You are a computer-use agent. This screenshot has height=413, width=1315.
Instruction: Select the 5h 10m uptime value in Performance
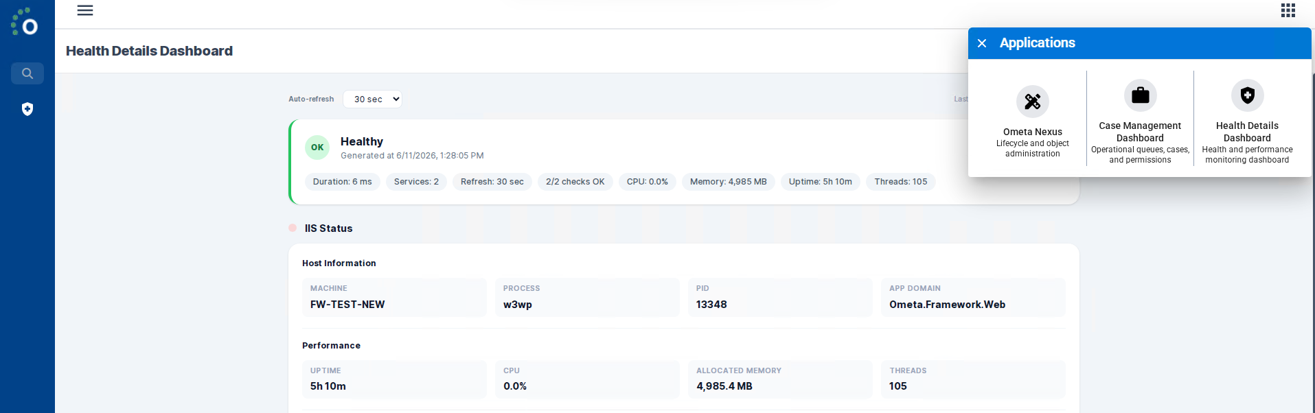pos(328,386)
